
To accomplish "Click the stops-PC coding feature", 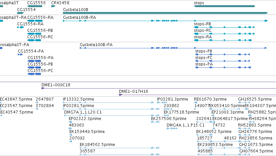I will click(222, 61).
